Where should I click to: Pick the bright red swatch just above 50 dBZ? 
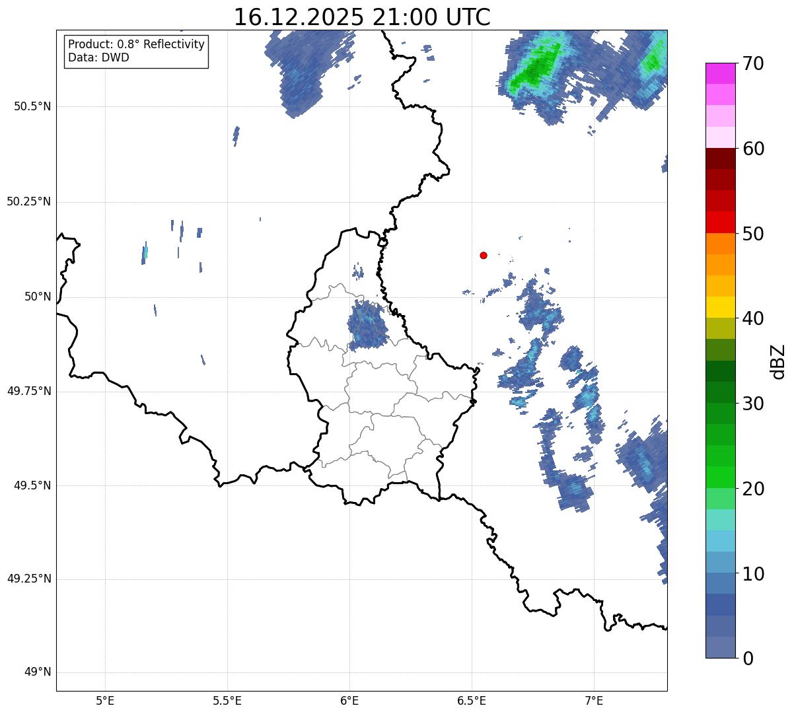pyautogui.click(x=721, y=223)
